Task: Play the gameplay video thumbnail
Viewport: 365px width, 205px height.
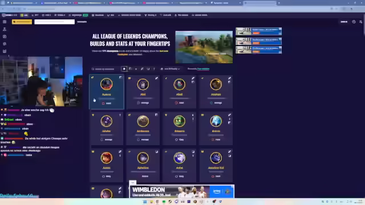Action: pyautogui.click(x=204, y=47)
